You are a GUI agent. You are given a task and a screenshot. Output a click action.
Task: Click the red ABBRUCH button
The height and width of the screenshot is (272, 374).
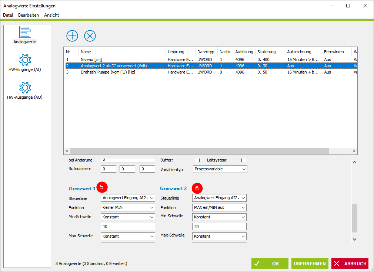pos(350,263)
